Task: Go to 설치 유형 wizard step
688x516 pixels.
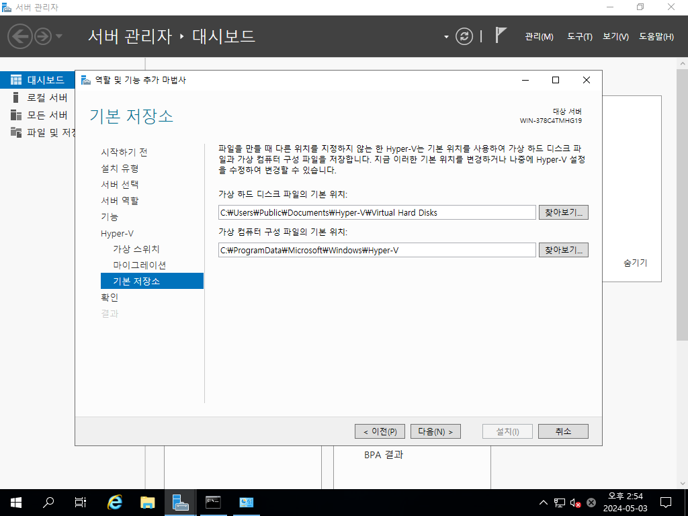Action: pyautogui.click(x=120, y=169)
